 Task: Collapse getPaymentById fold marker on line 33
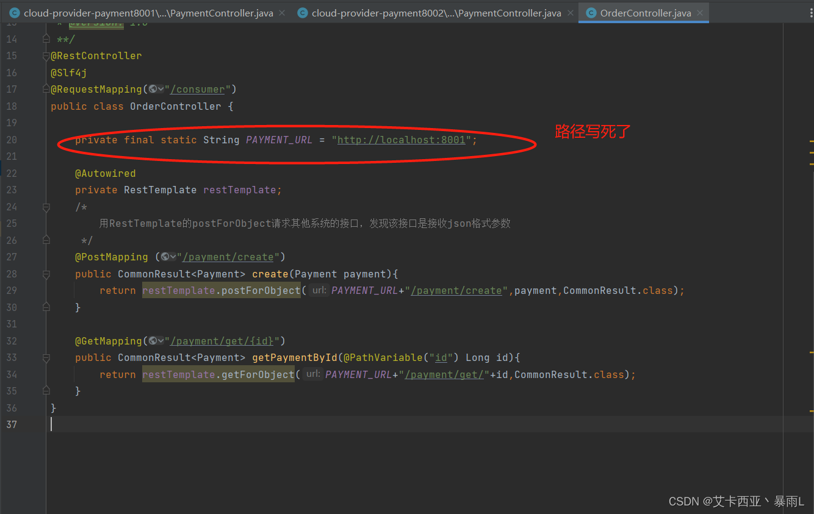pos(46,358)
